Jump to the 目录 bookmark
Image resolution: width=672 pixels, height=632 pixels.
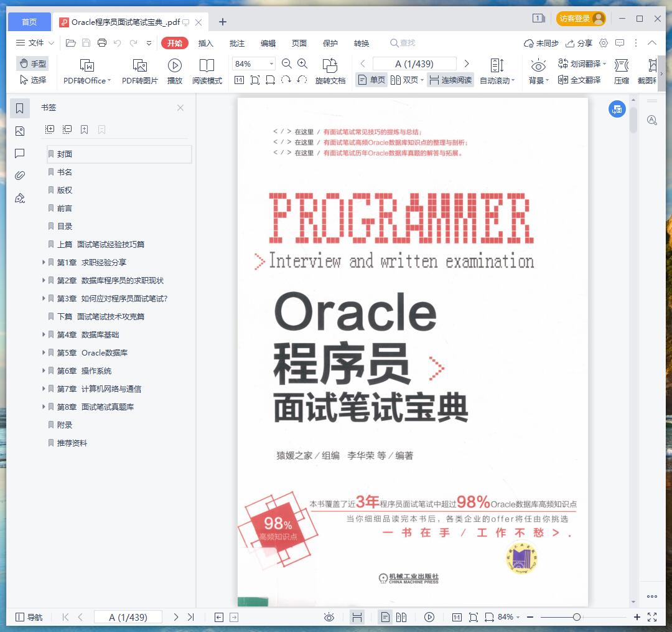tap(65, 226)
